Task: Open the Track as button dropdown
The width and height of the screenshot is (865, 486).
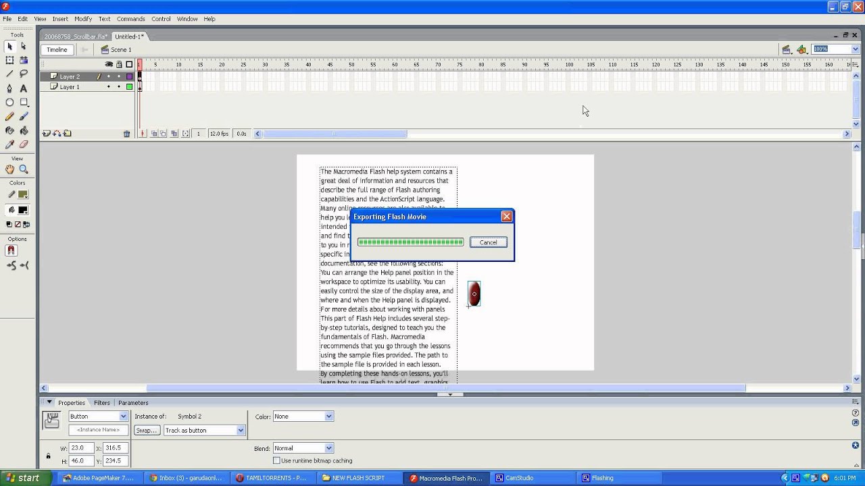Action: pyautogui.click(x=204, y=431)
